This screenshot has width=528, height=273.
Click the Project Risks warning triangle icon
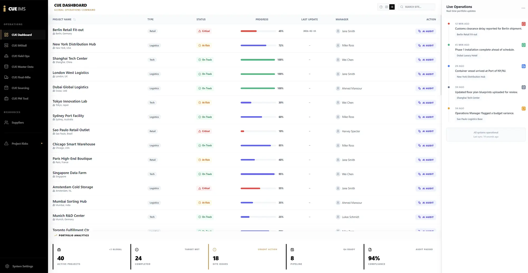click(x=6, y=144)
